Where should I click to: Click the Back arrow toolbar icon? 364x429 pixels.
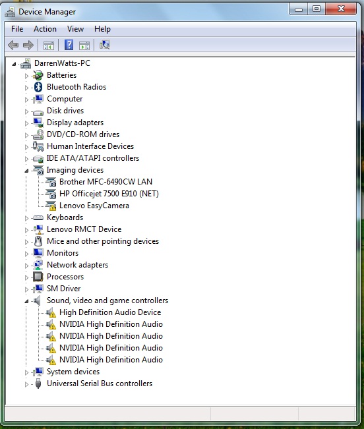tap(13, 45)
